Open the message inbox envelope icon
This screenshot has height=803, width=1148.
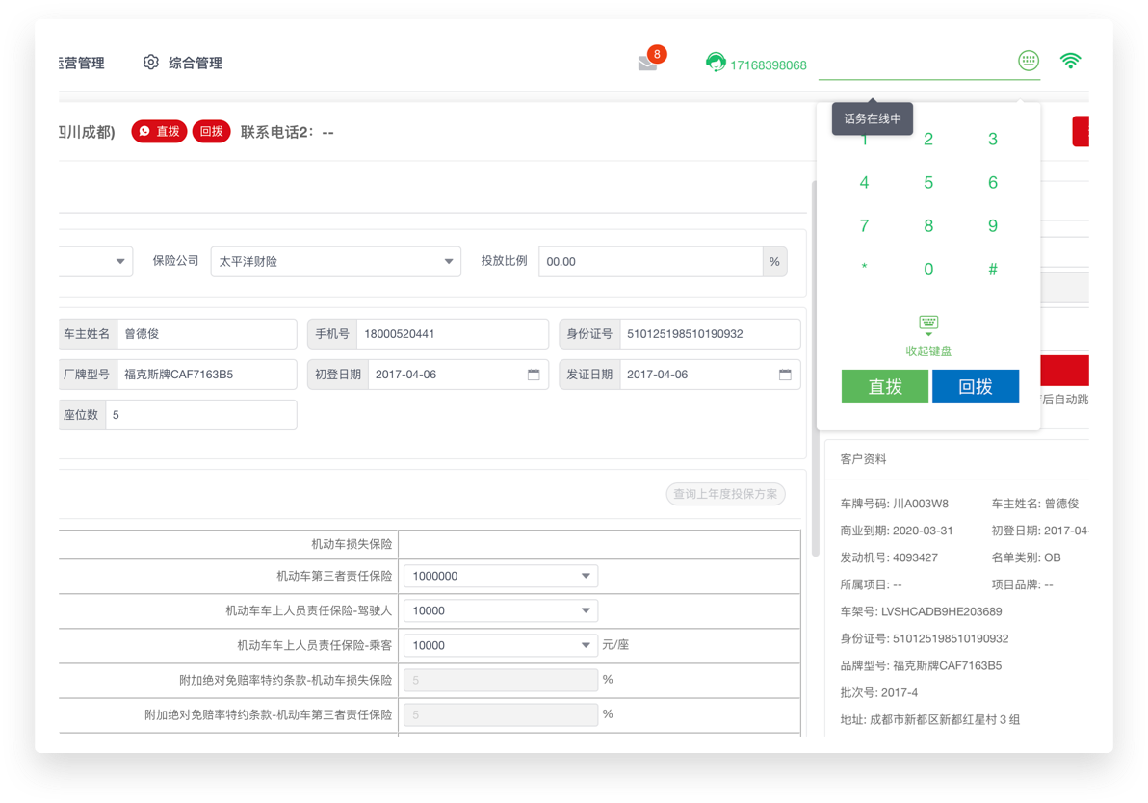click(647, 64)
